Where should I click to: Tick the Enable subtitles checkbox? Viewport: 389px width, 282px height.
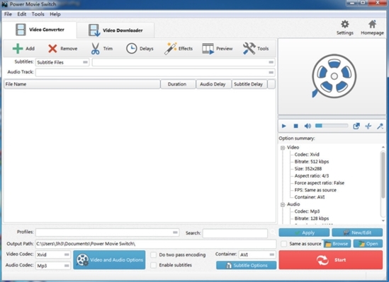[154, 265]
